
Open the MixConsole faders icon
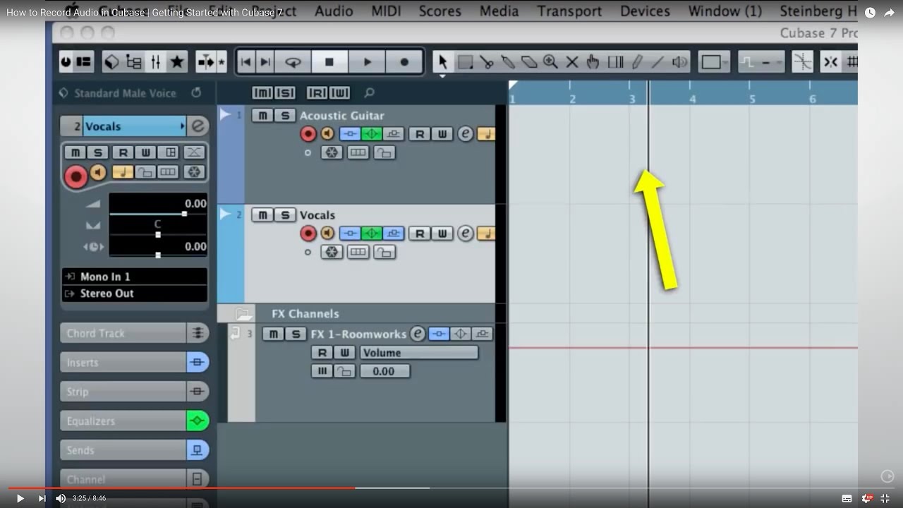click(x=155, y=62)
